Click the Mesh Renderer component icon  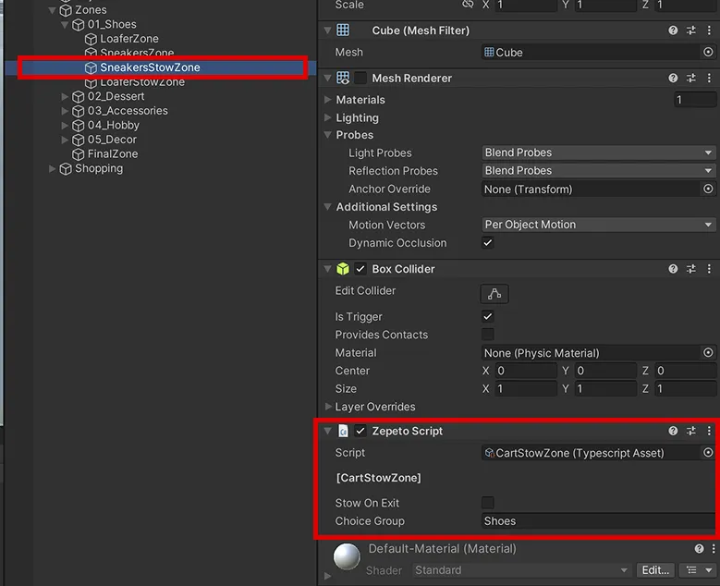coord(343,78)
